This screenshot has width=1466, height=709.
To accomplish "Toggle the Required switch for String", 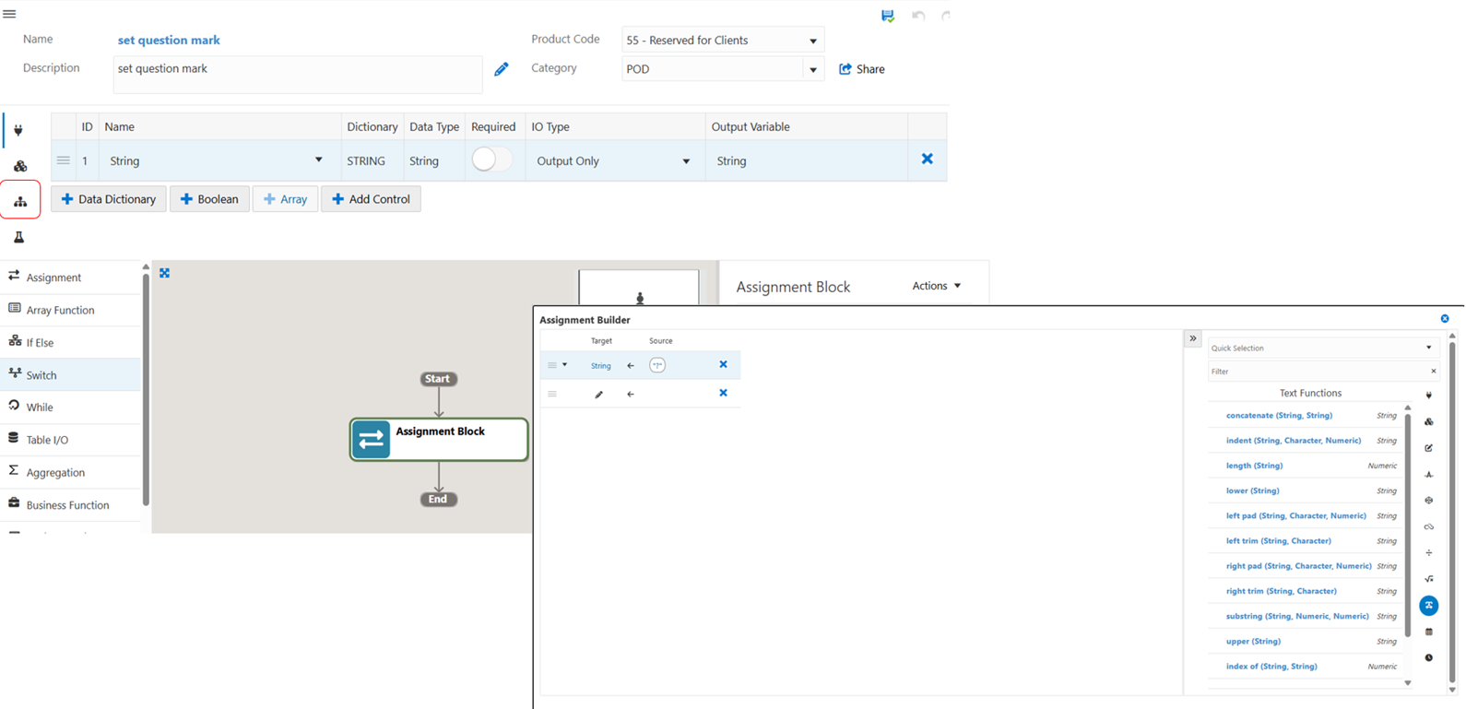I will coord(491,160).
